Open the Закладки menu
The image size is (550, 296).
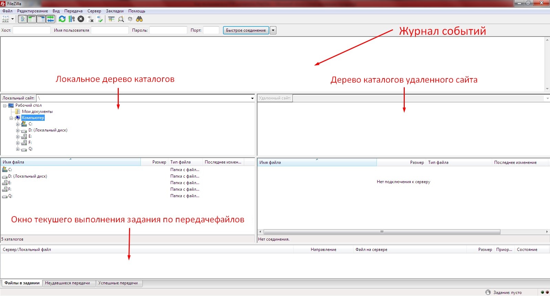tap(115, 11)
